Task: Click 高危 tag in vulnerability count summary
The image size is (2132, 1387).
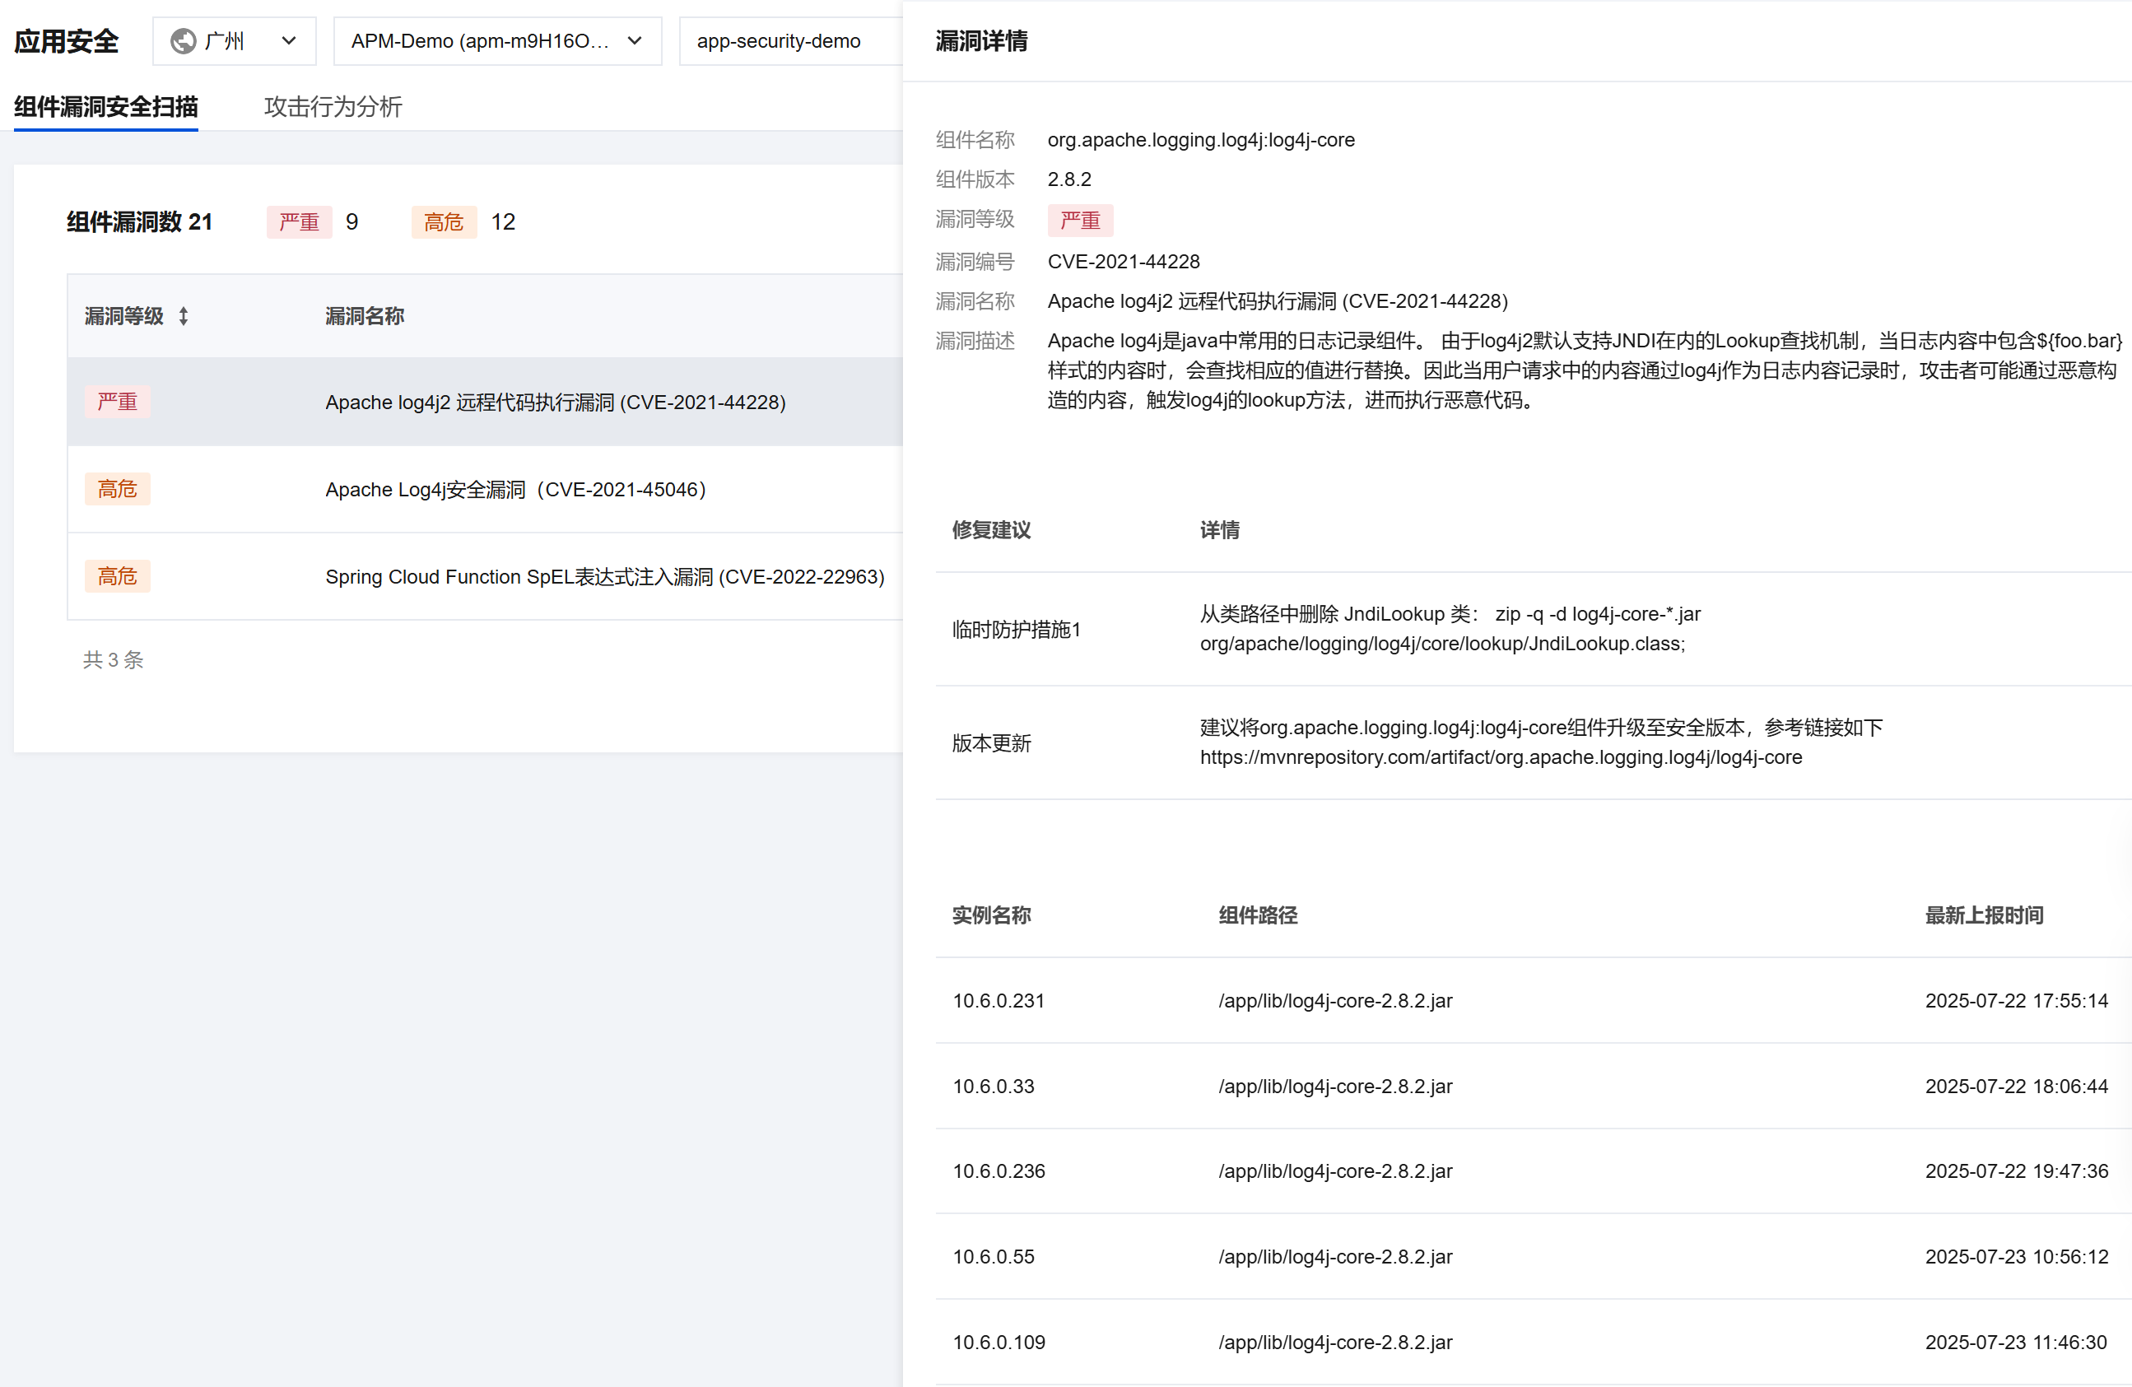Action: tap(444, 221)
